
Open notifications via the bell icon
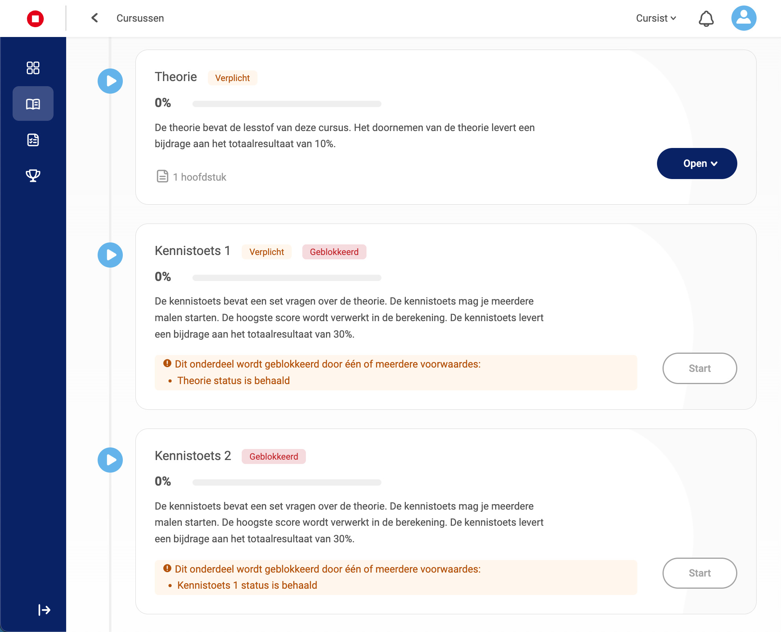706,18
